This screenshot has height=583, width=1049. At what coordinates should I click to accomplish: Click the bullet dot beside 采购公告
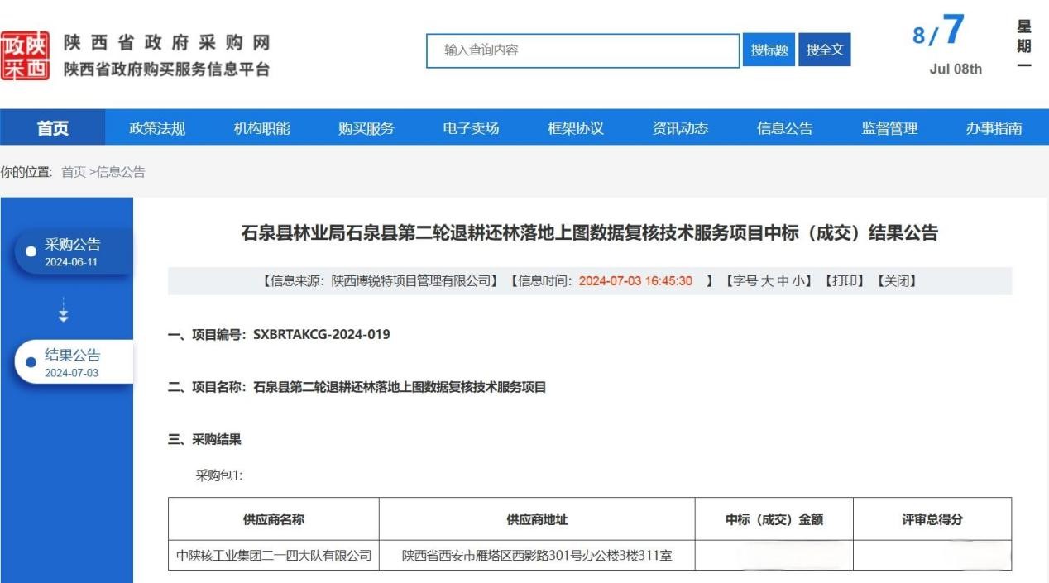(31, 251)
